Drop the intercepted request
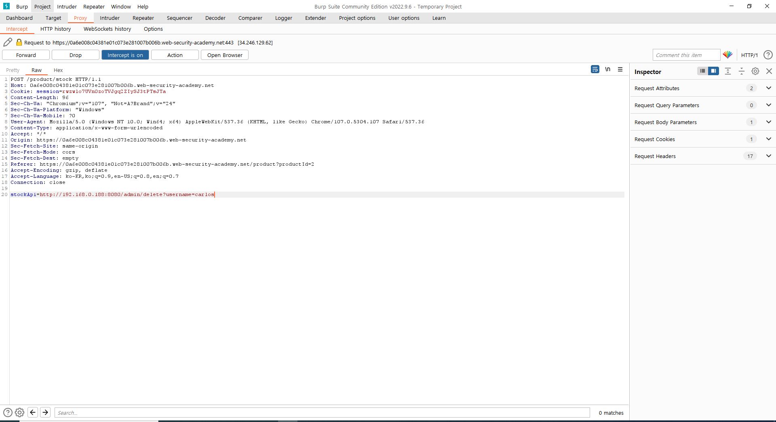The height and width of the screenshot is (422, 776). [x=75, y=55]
